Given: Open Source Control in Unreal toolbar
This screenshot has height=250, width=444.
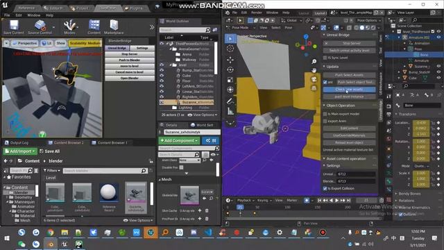Looking at the screenshot, I should coord(40,27).
